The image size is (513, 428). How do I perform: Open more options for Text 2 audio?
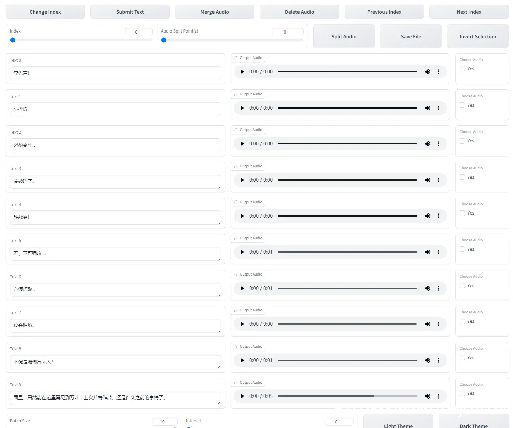438,144
